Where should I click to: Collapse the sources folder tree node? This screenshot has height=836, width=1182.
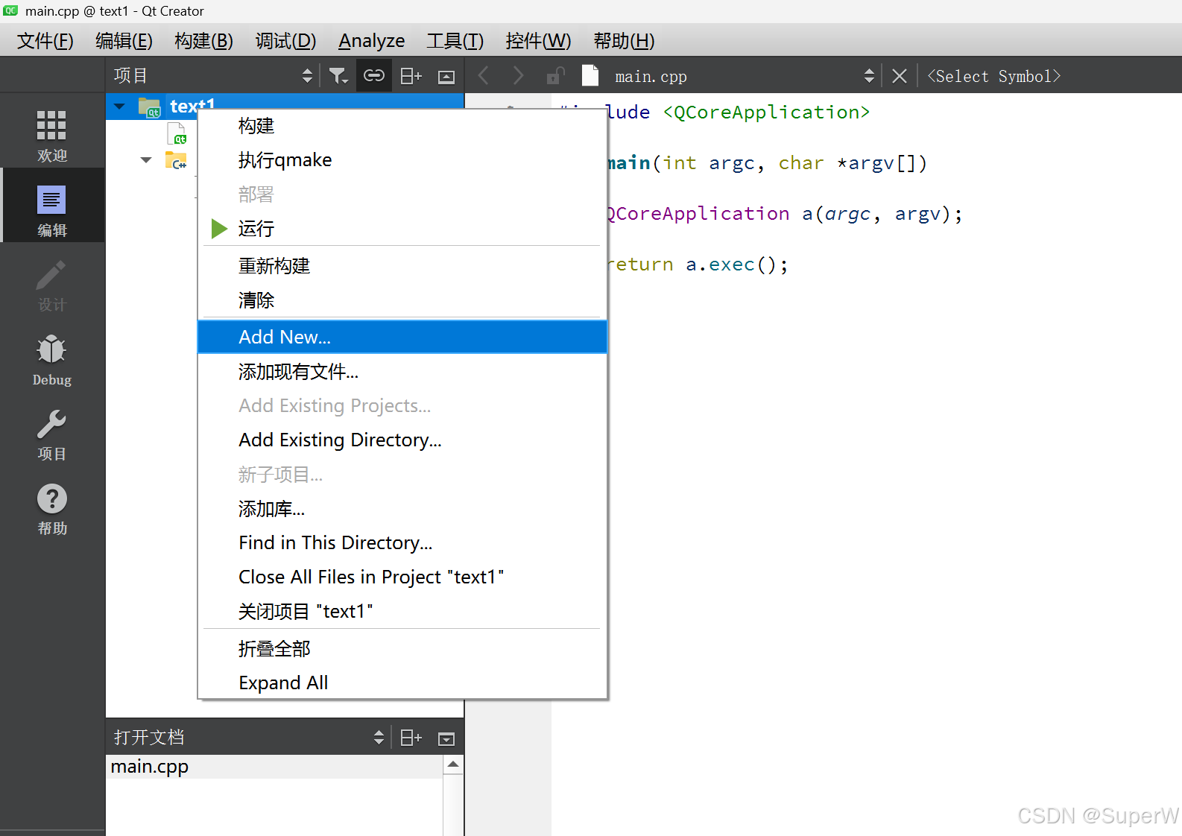click(x=146, y=159)
